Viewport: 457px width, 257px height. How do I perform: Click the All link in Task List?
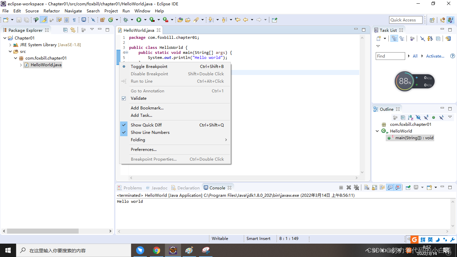click(415, 56)
